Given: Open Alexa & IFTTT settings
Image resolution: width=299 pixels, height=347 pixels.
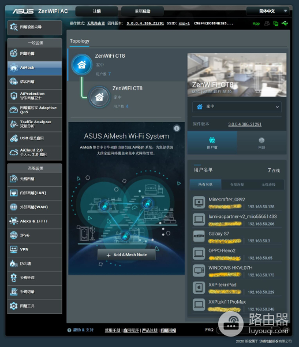Looking at the screenshot, I should (x=35, y=222).
